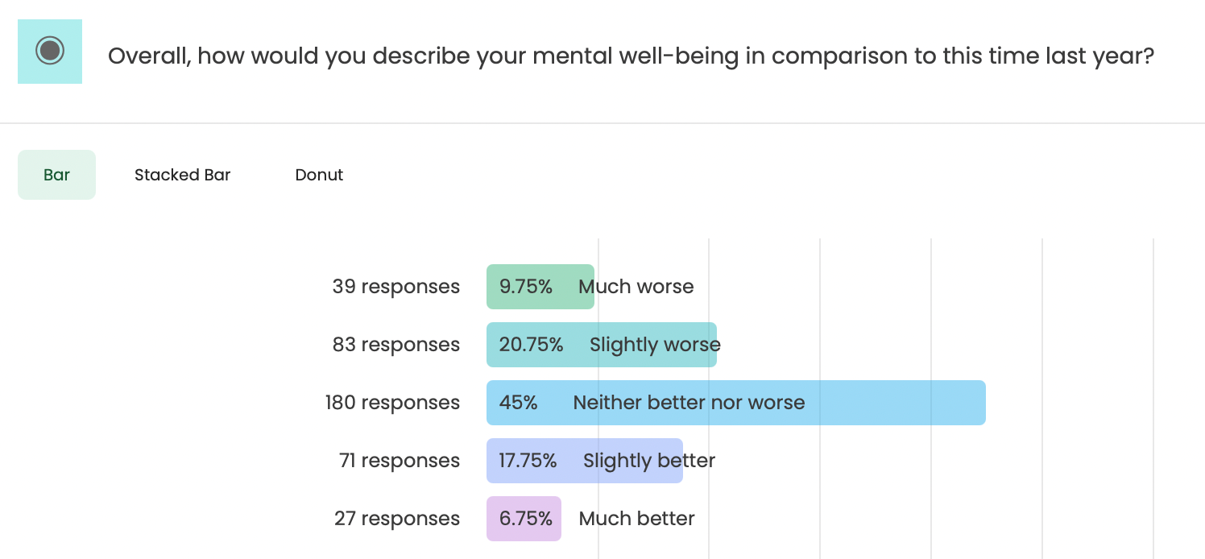This screenshot has width=1205, height=559.
Task: Click the 17.75% percentage label
Action: tap(528, 461)
